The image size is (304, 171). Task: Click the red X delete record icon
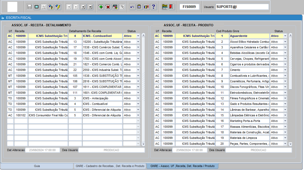[108, 7]
